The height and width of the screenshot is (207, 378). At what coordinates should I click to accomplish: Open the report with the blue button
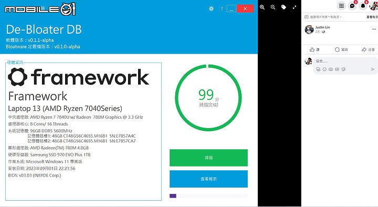(208, 179)
